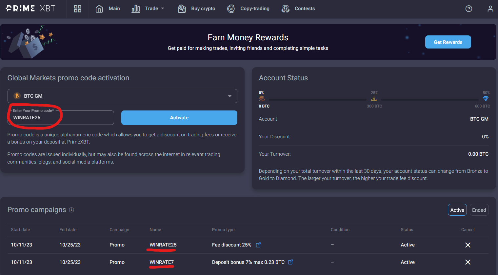
Task: Click the Diamond status tier icon
Action: [x=486, y=99]
